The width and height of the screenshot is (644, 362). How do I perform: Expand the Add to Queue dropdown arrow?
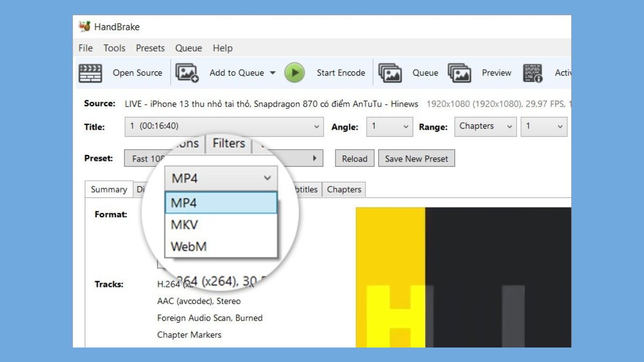pos(273,73)
